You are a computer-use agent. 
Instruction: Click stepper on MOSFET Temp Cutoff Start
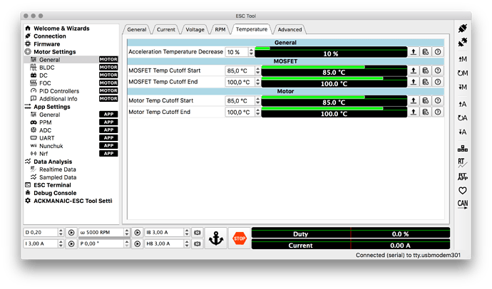click(x=257, y=70)
